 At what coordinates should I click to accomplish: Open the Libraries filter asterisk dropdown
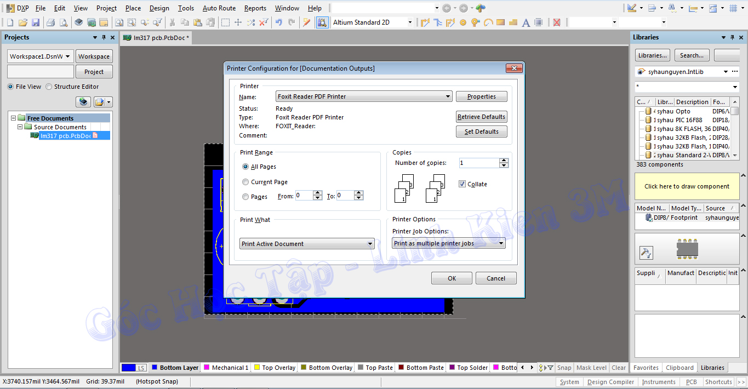click(735, 87)
